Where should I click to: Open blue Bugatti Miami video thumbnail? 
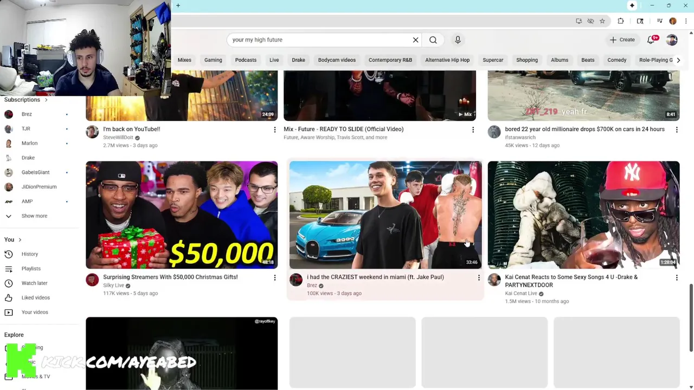click(385, 214)
